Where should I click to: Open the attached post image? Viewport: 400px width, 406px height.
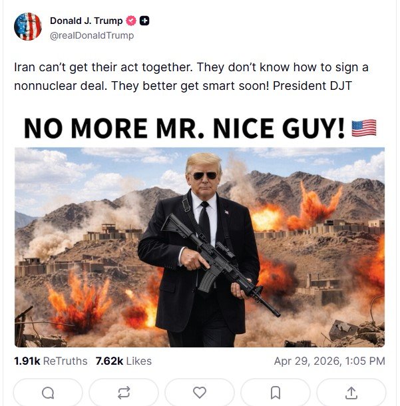click(x=200, y=246)
